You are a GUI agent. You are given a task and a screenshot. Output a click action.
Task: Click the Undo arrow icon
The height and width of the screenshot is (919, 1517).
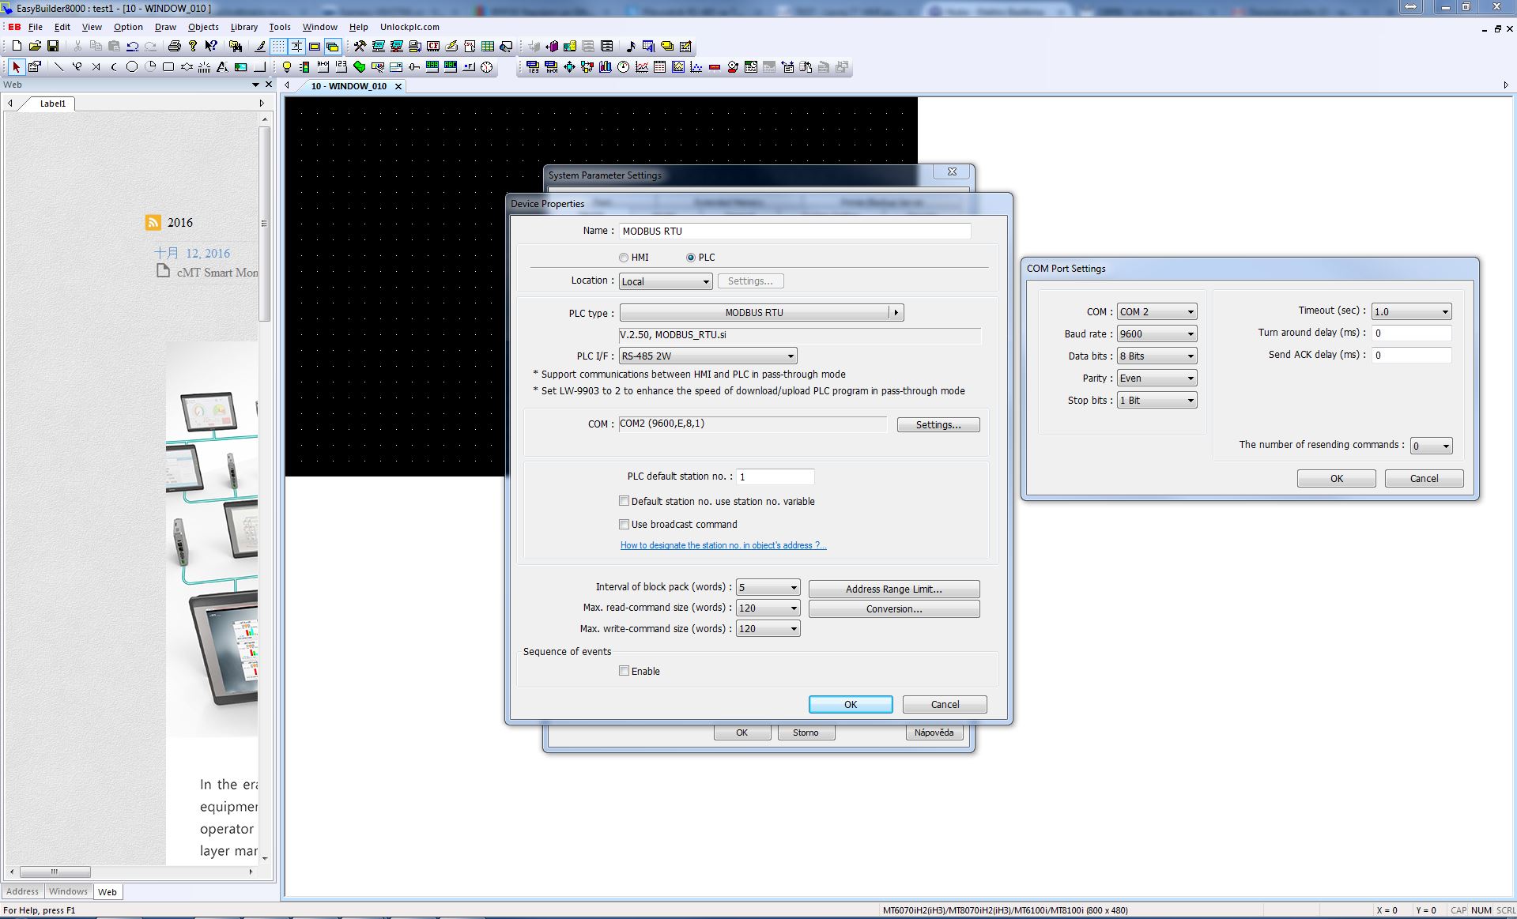[132, 47]
